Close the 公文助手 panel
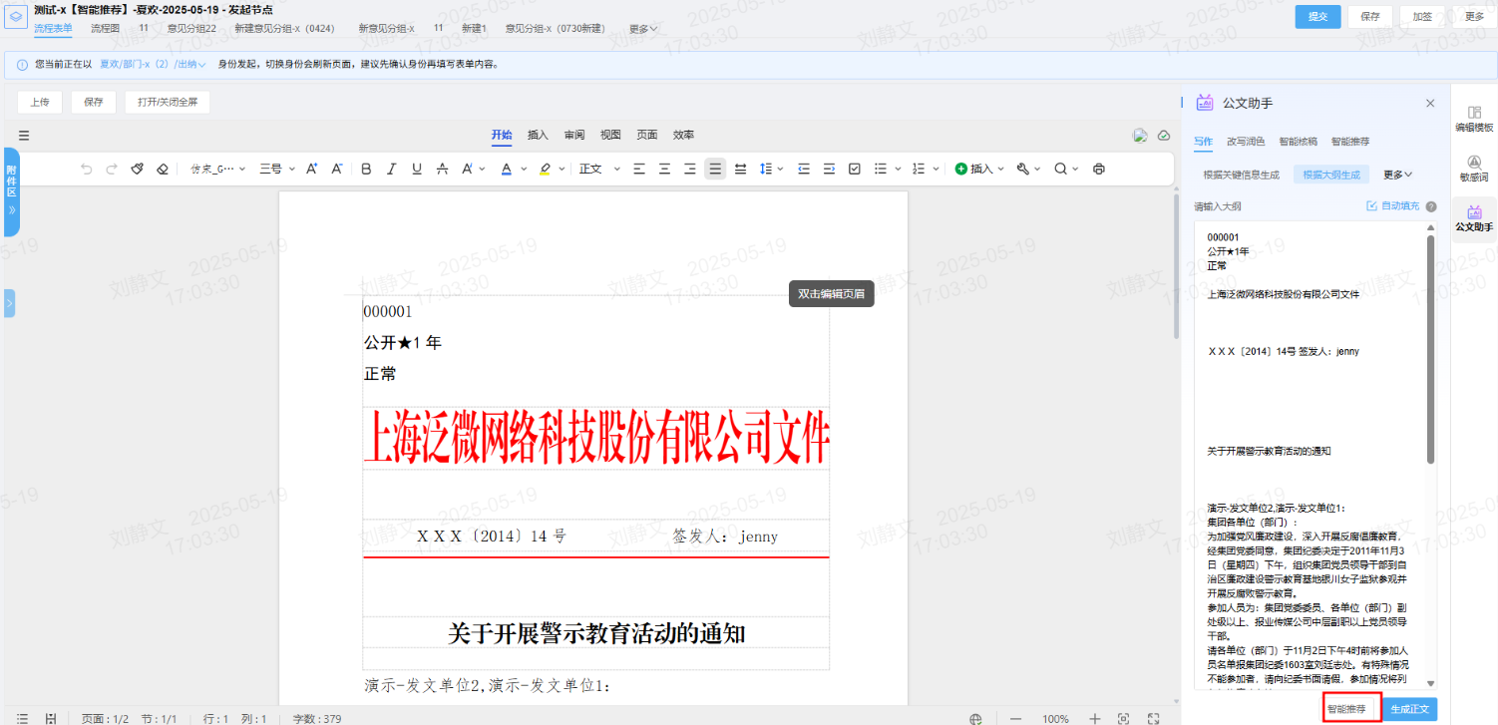Image resolution: width=1498 pixels, height=725 pixels. click(x=1430, y=103)
